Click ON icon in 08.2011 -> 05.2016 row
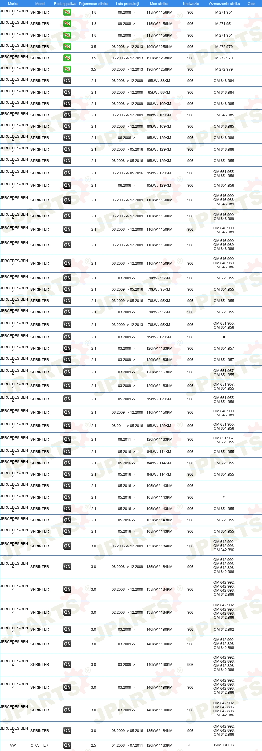 point(67,426)
